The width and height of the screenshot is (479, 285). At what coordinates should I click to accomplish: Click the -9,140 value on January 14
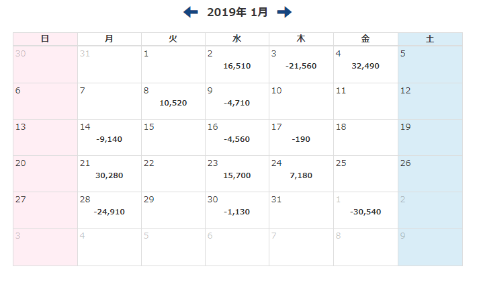click(x=110, y=139)
